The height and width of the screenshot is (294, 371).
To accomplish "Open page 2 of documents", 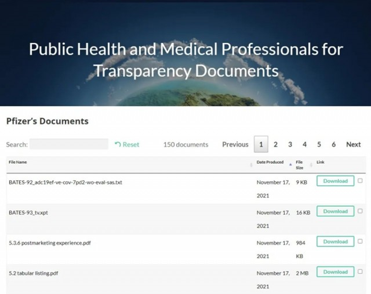I will (x=275, y=144).
